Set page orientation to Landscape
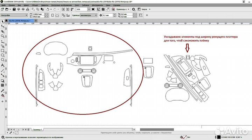252x140 pixels. [57, 15]
